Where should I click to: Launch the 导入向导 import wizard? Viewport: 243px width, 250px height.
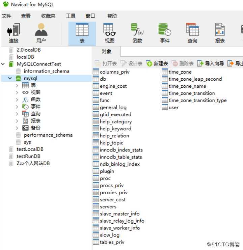[211, 63]
